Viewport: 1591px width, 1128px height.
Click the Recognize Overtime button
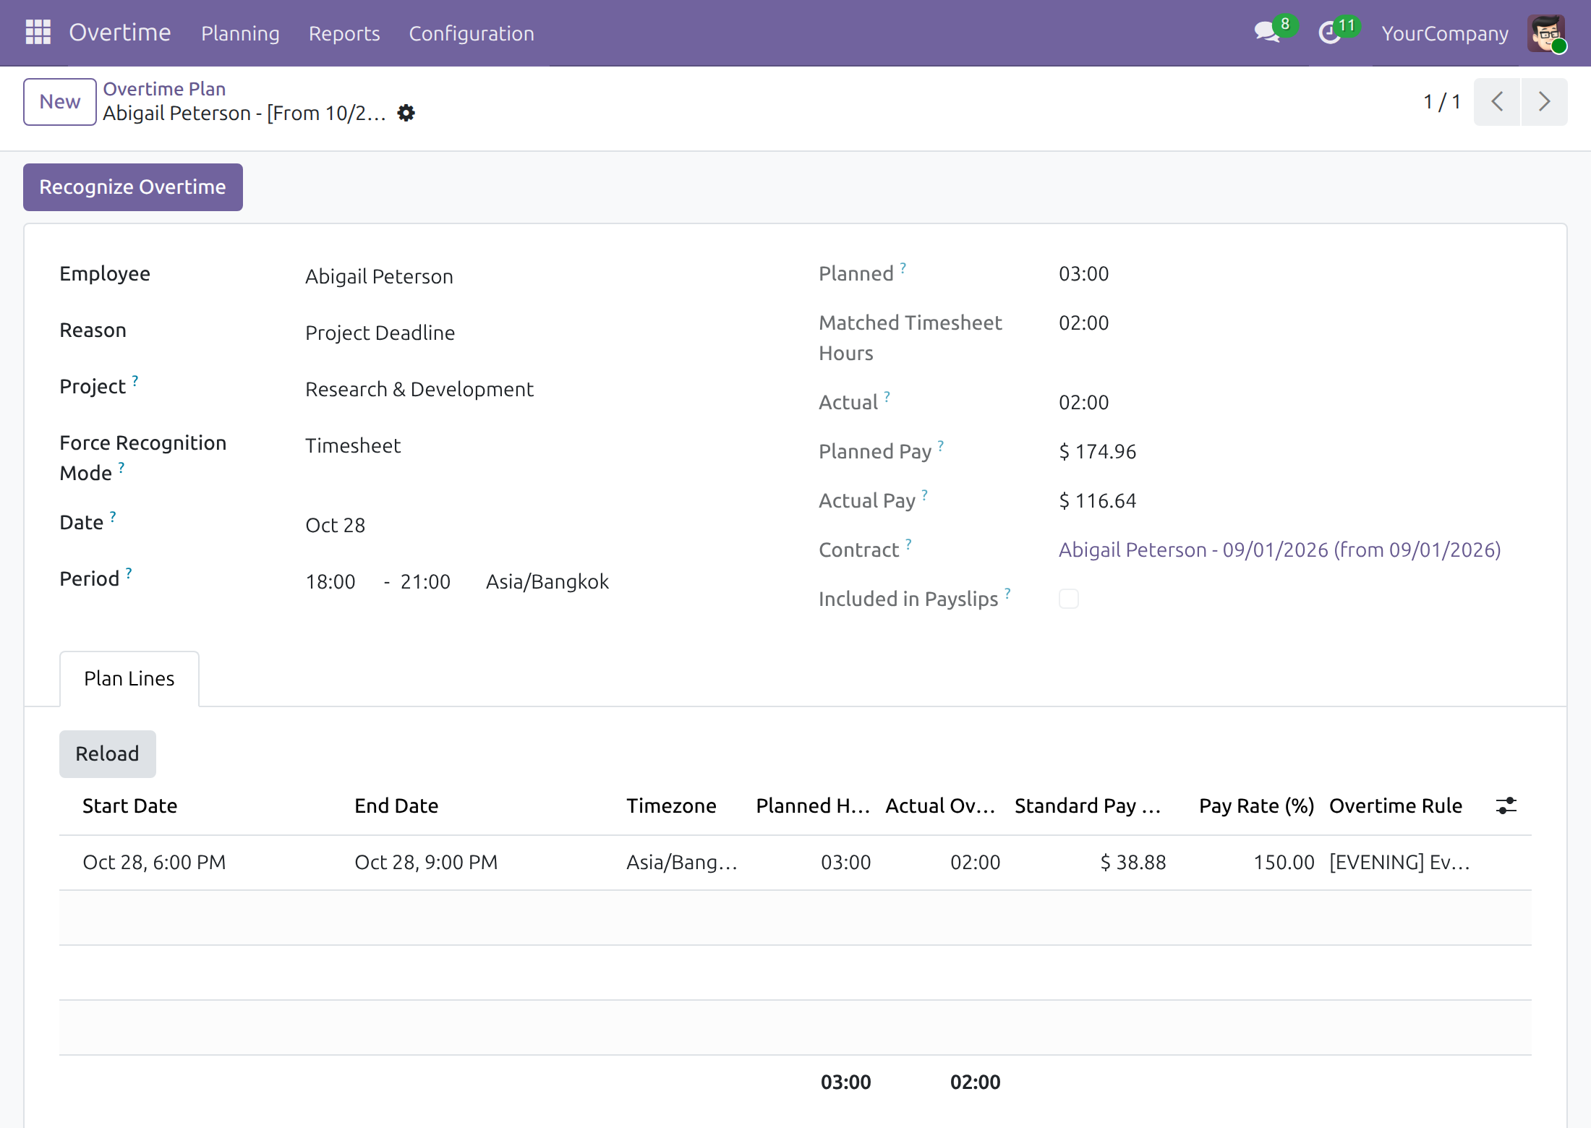133,187
